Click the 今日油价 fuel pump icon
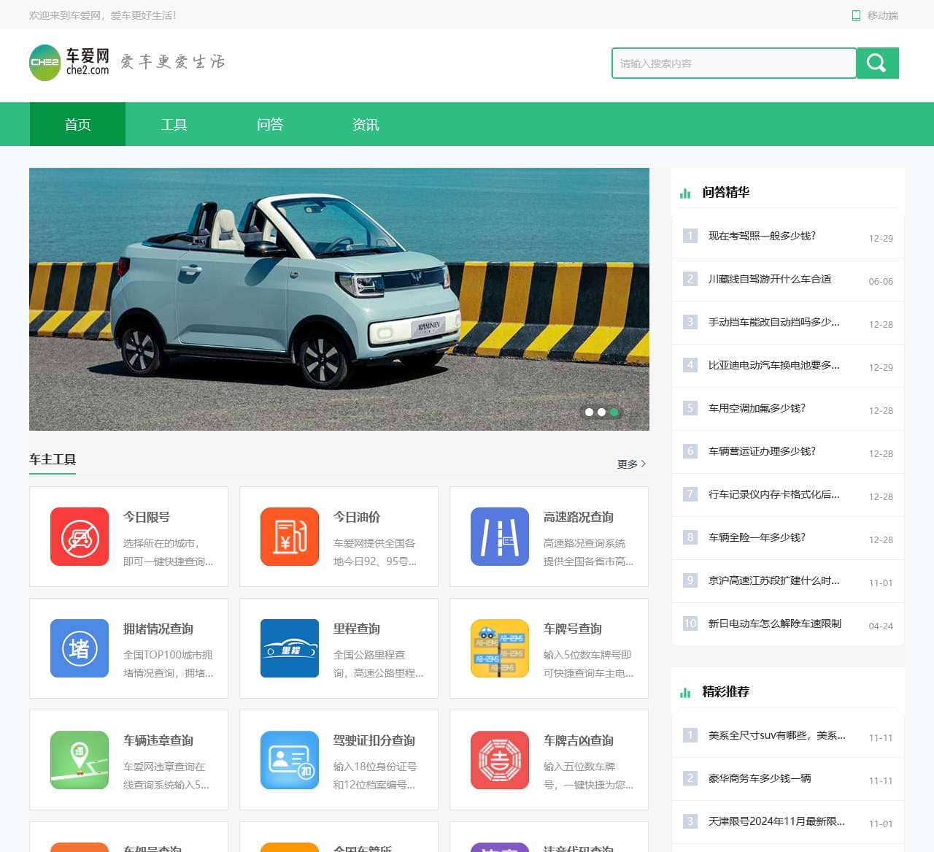Viewport: 934px width, 852px height. (290, 537)
